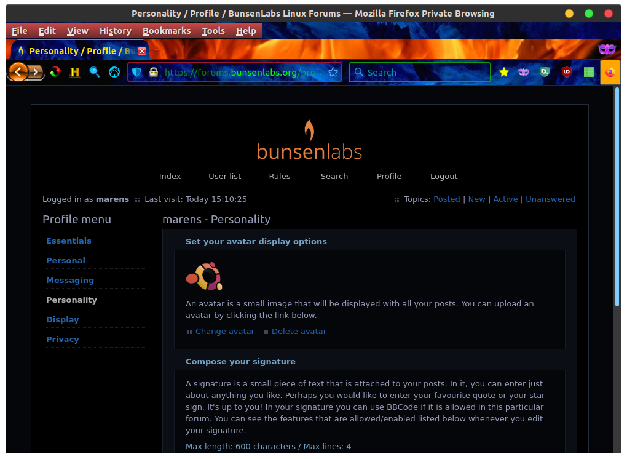Maximize window with the green button
Image resolution: width=627 pixels, height=459 pixels.
[589, 14]
